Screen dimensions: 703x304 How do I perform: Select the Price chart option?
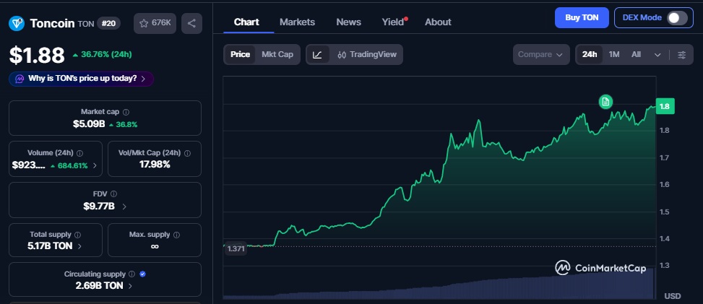tap(240, 54)
